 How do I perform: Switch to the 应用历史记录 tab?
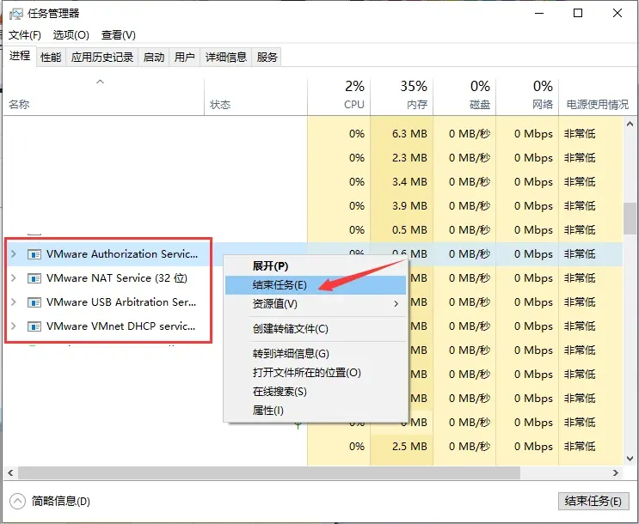click(x=102, y=57)
